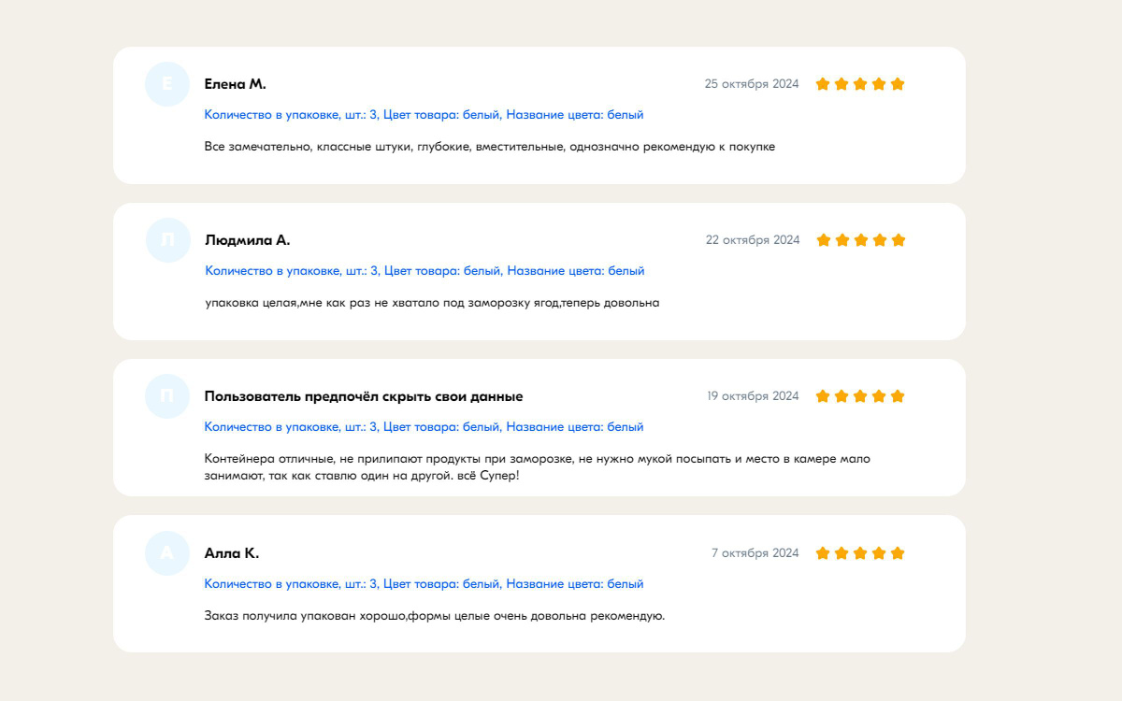Click Алла К. avatar circle
Viewport: 1122px width, 701px height.
pyautogui.click(x=167, y=553)
